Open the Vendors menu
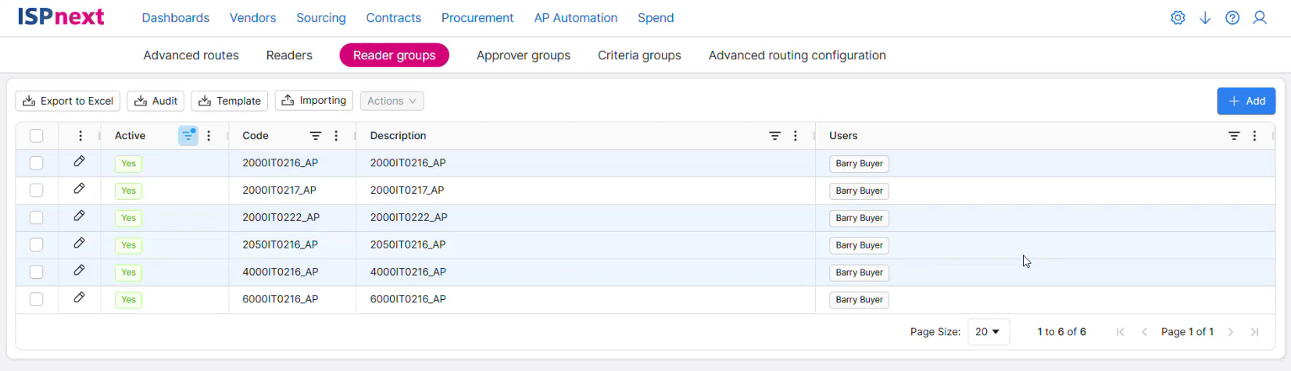 coord(253,18)
